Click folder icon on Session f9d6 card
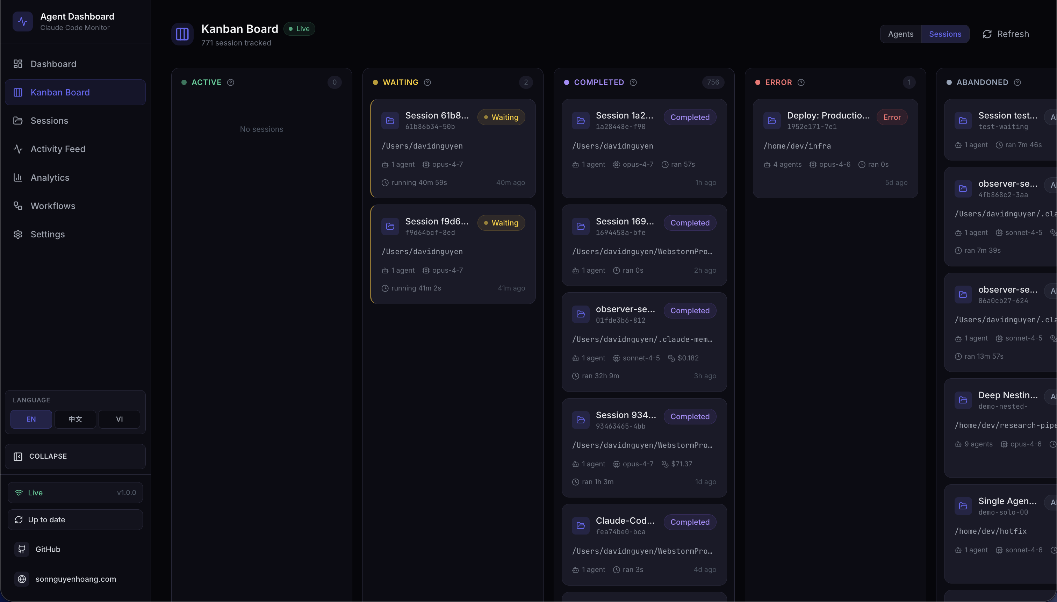 pyautogui.click(x=390, y=226)
